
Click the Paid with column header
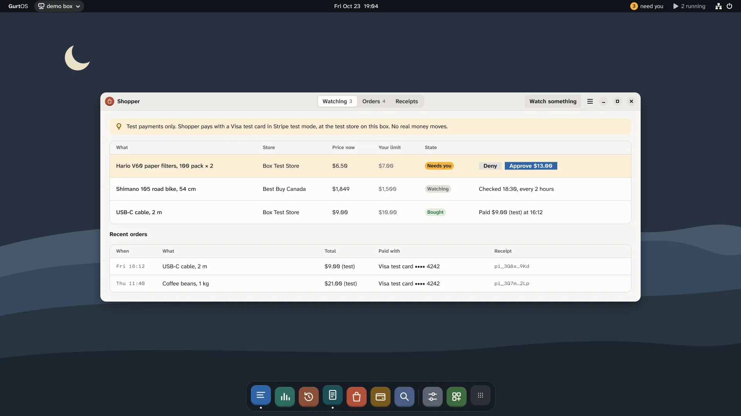click(x=389, y=251)
